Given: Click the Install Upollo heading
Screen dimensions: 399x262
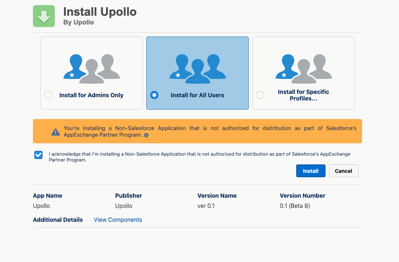Looking at the screenshot, I should coord(100,12).
